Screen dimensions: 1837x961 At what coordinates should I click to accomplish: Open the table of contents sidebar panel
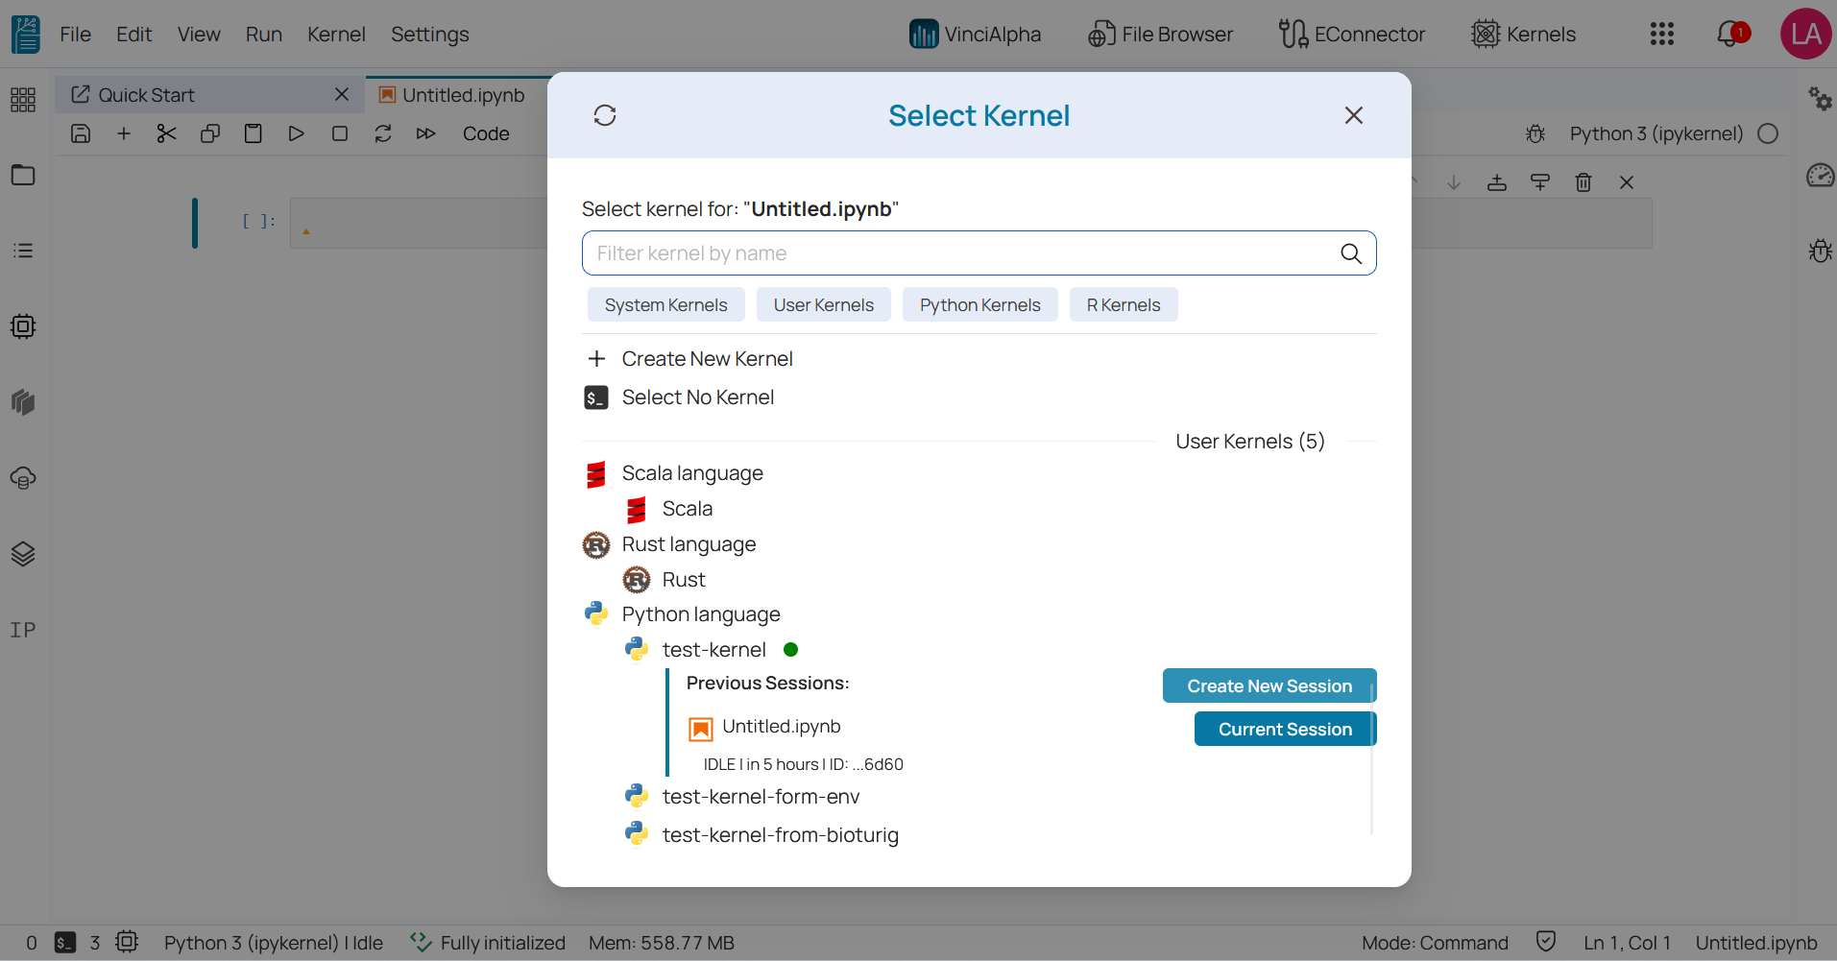(23, 251)
